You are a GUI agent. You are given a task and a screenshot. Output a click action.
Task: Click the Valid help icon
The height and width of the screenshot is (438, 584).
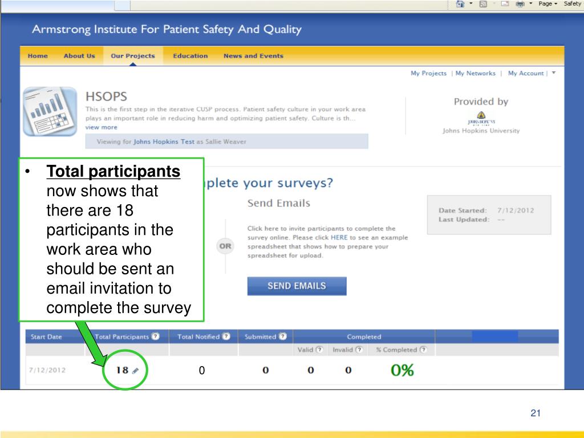pyautogui.click(x=319, y=350)
